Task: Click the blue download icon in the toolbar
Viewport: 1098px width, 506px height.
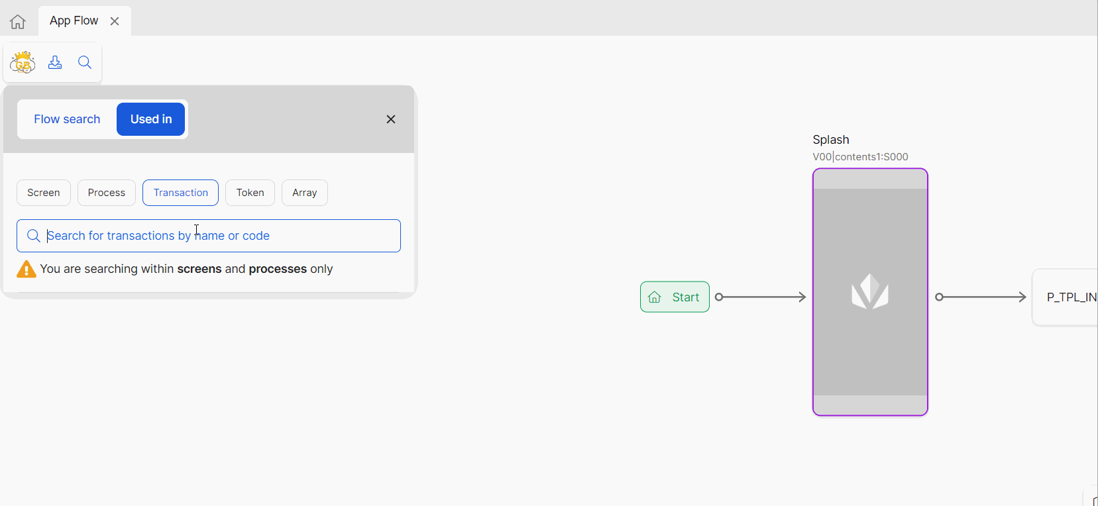Action: coord(55,62)
